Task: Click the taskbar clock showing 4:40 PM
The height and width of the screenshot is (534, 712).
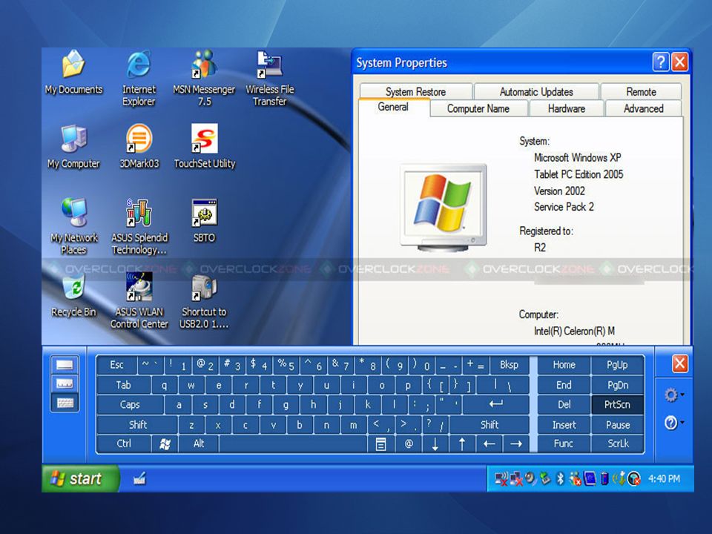Action: pos(664,478)
